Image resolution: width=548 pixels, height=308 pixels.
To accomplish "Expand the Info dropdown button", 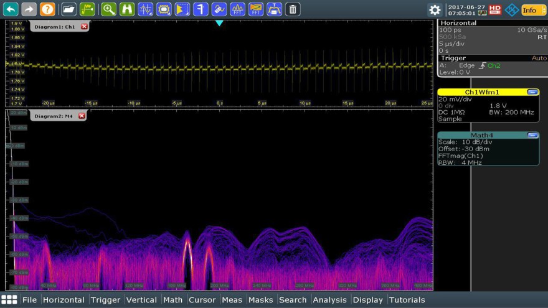I will pos(532,10).
